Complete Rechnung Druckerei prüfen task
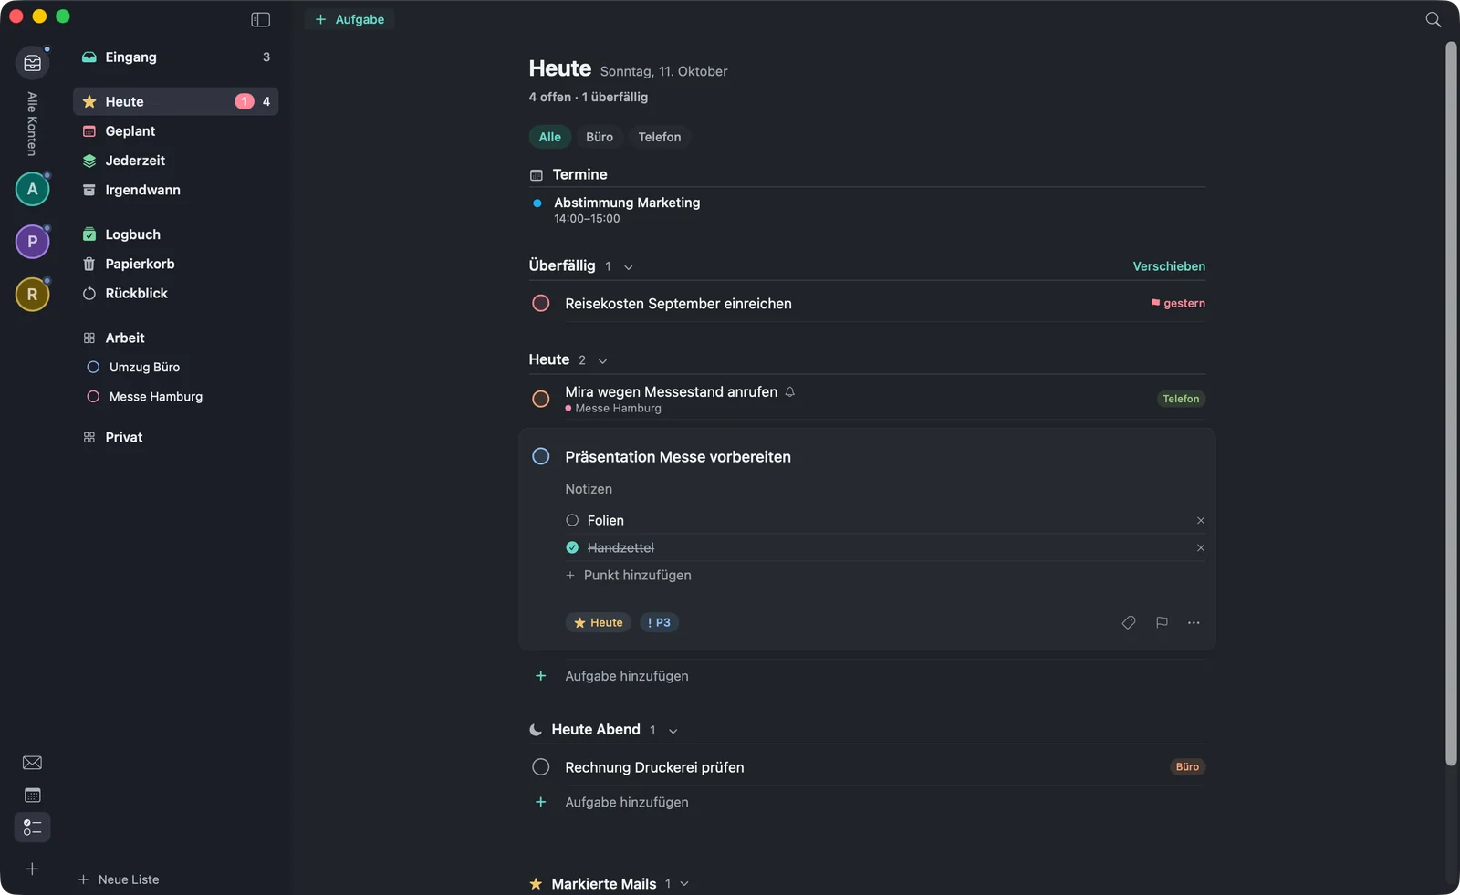Viewport: 1460px width, 895px height. click(x=541, y=767)
